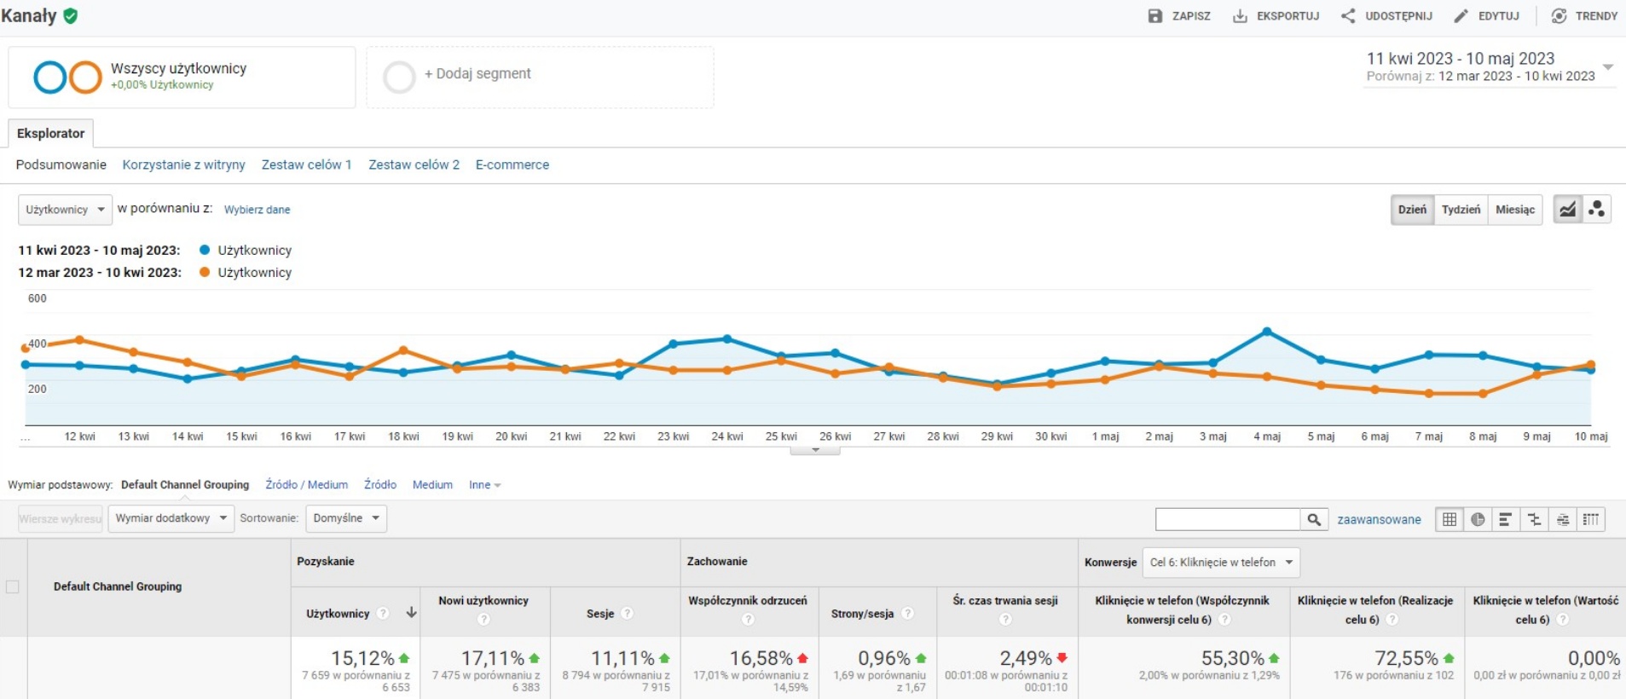Switch chart to motion bubble view

[1597, 209]
